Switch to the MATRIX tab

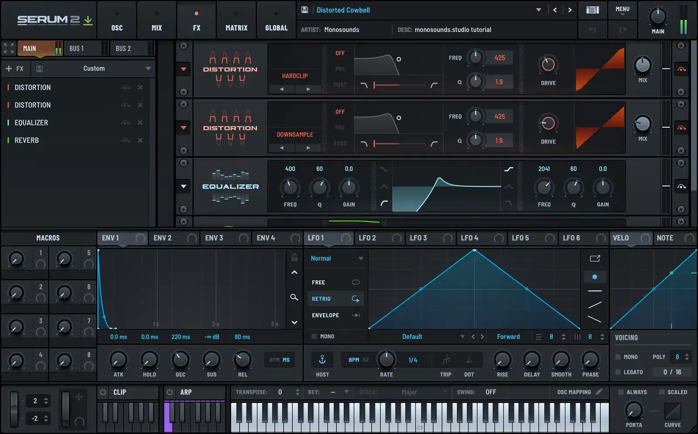point(236,21)
